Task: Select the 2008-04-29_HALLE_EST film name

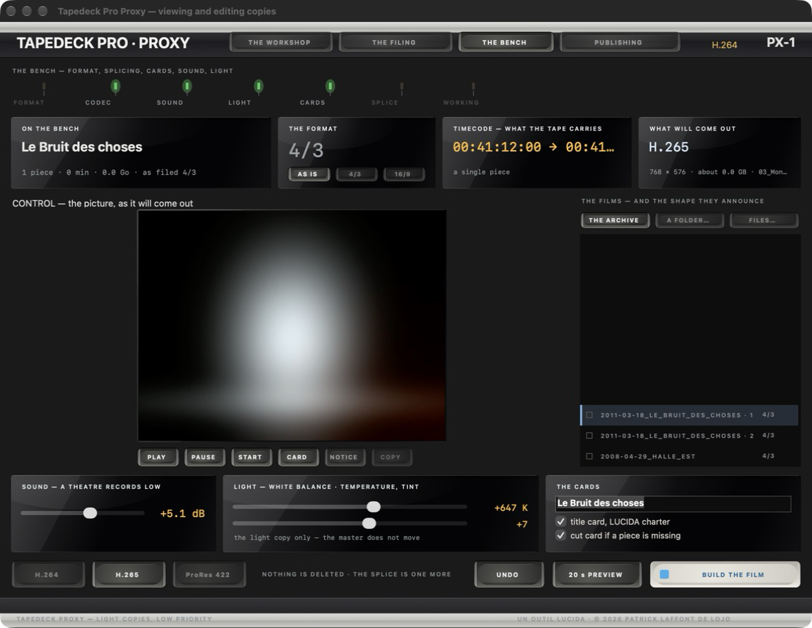Action: pos(648,457)
